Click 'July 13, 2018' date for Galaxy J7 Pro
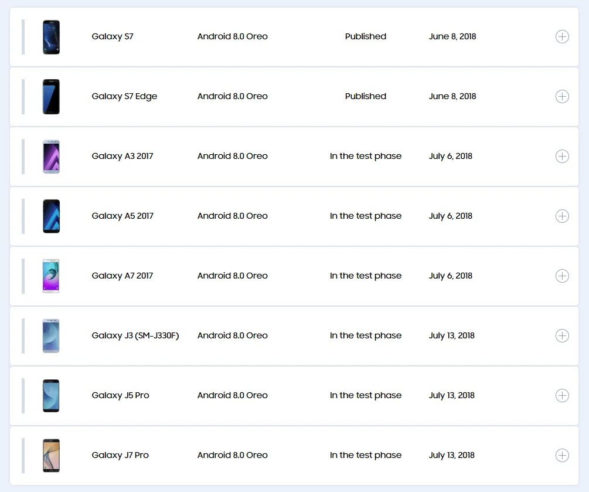This screenshot has width=589, height=492. click(451, 455)
